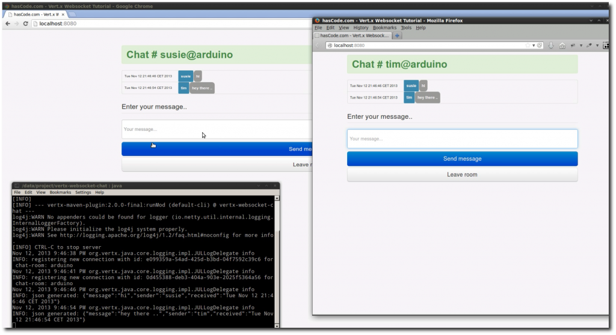Reload the page in Chrome
This screenshot has width=616, height=335.
tap(25, 23)
